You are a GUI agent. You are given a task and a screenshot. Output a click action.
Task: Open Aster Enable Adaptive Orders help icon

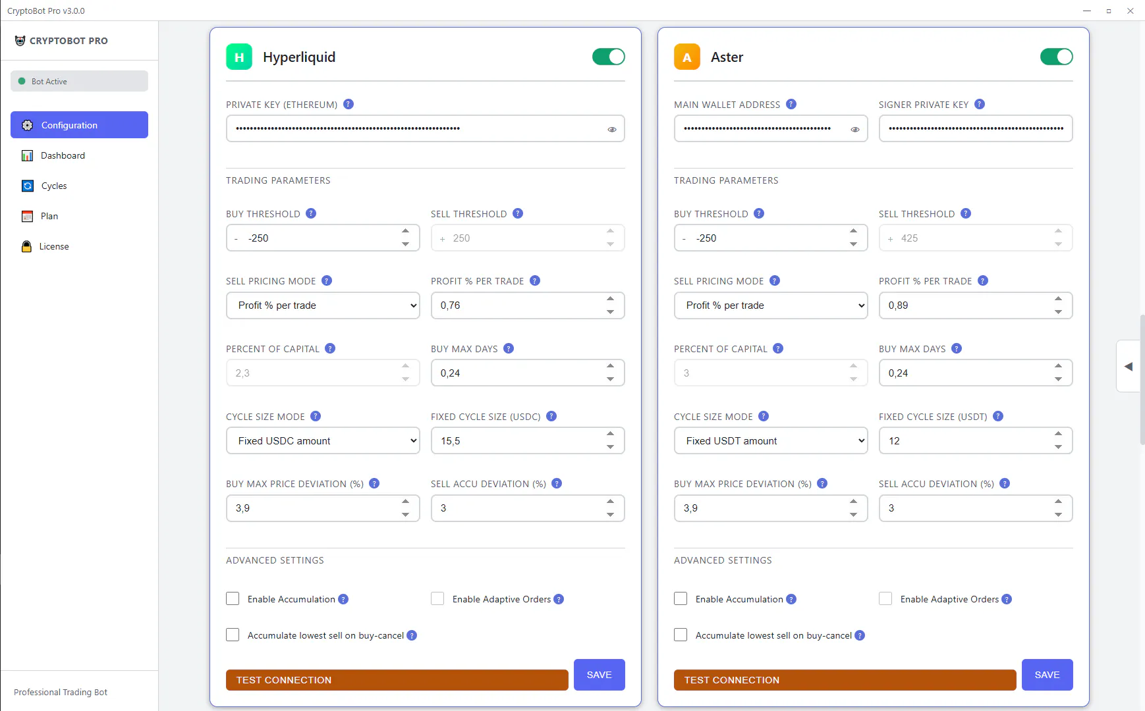pos(1007,599)
